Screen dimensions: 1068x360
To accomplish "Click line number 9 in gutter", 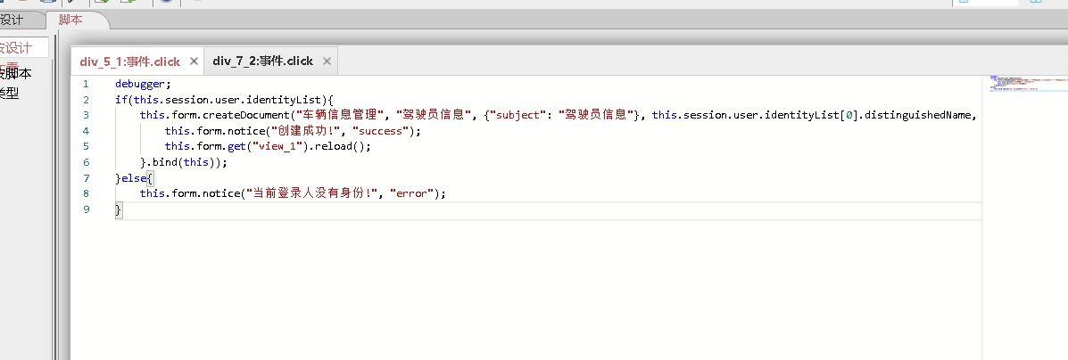I will click(x=86, y=209).
